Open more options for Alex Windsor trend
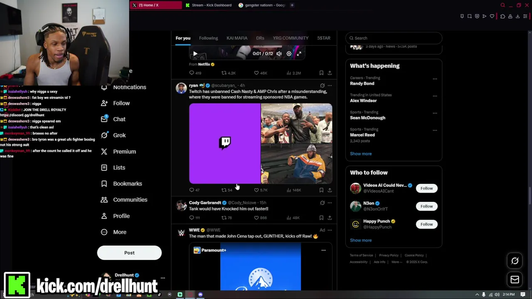This screenshot has height=299, width=532. coord(435,96)
